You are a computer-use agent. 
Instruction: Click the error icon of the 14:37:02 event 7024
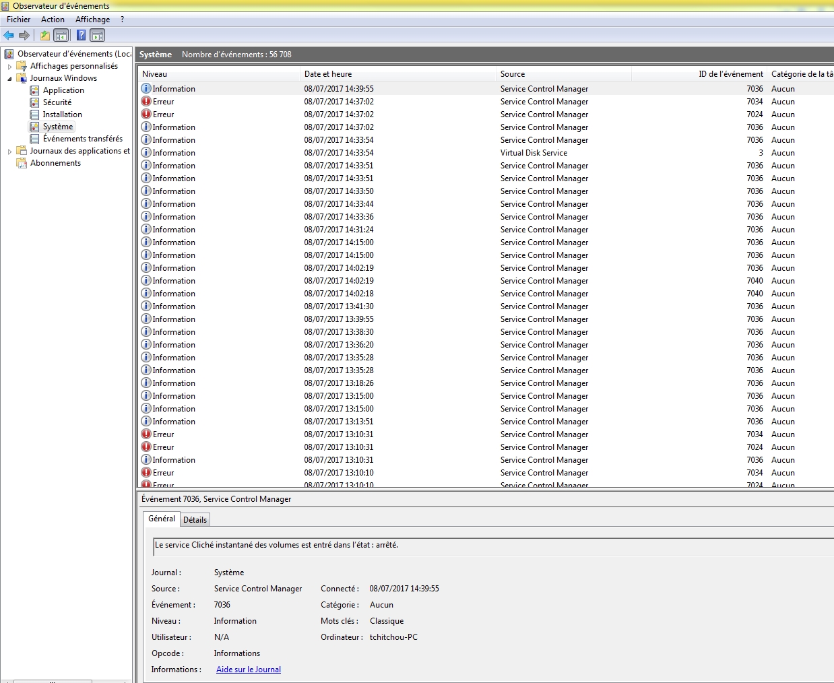point(146,114)
